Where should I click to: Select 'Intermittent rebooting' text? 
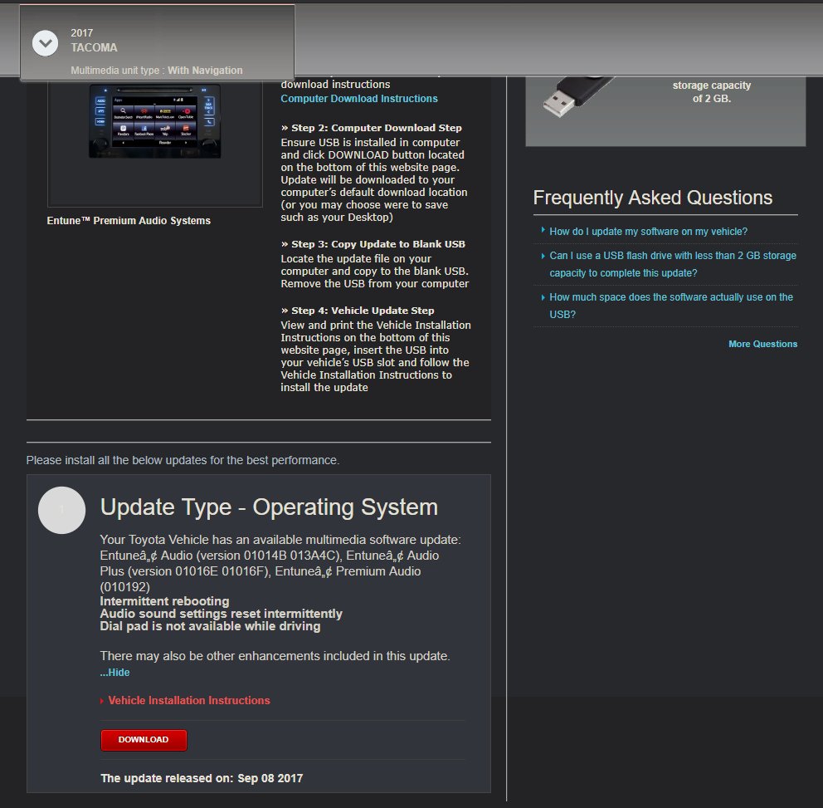coord(164,601)
